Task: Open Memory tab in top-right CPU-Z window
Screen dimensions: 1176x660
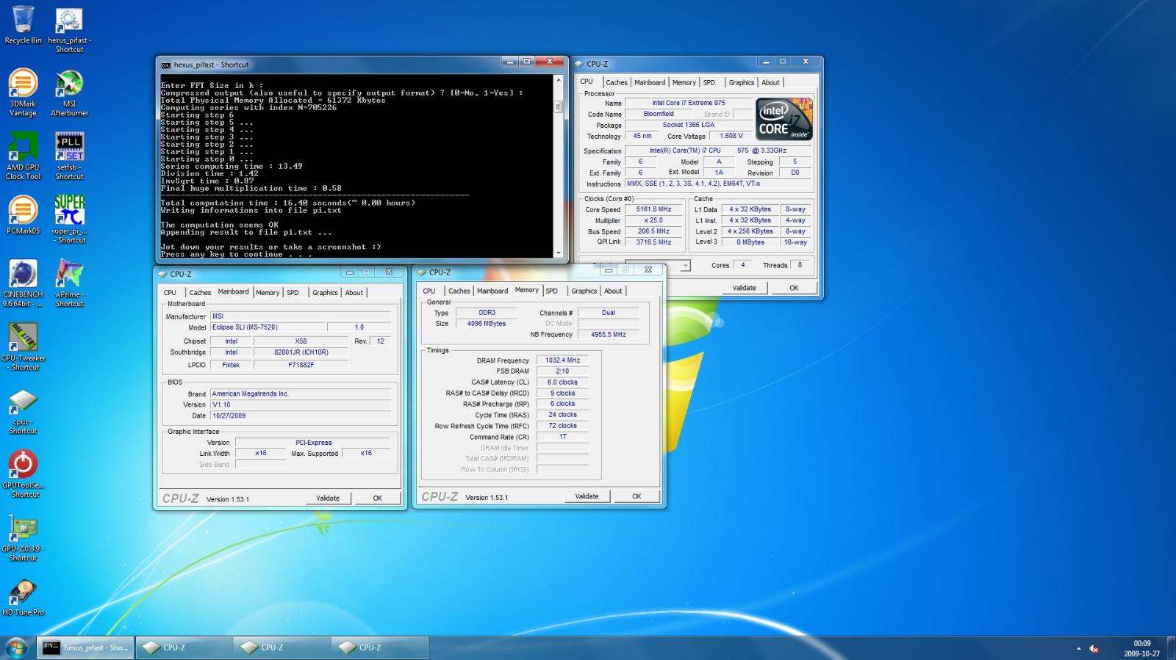Action: click(x=684, y=82)
